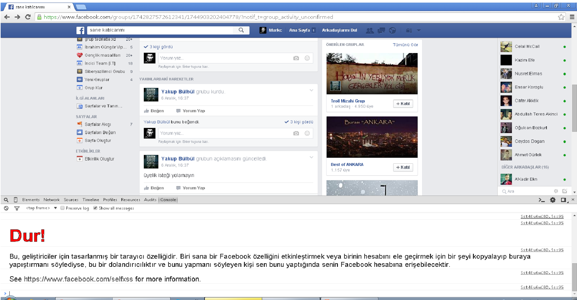Viewport: 577px width, 300px height.
Task: Click smiley icon in second comment box
Action: 307,133
